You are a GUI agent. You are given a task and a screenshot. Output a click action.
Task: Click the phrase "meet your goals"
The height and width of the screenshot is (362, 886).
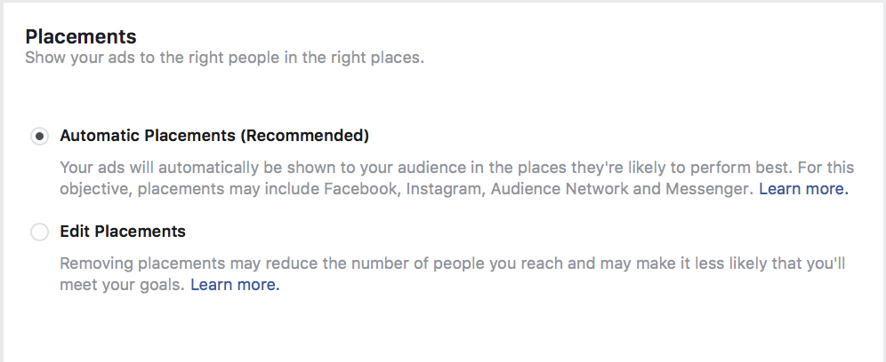coord(121,285)
